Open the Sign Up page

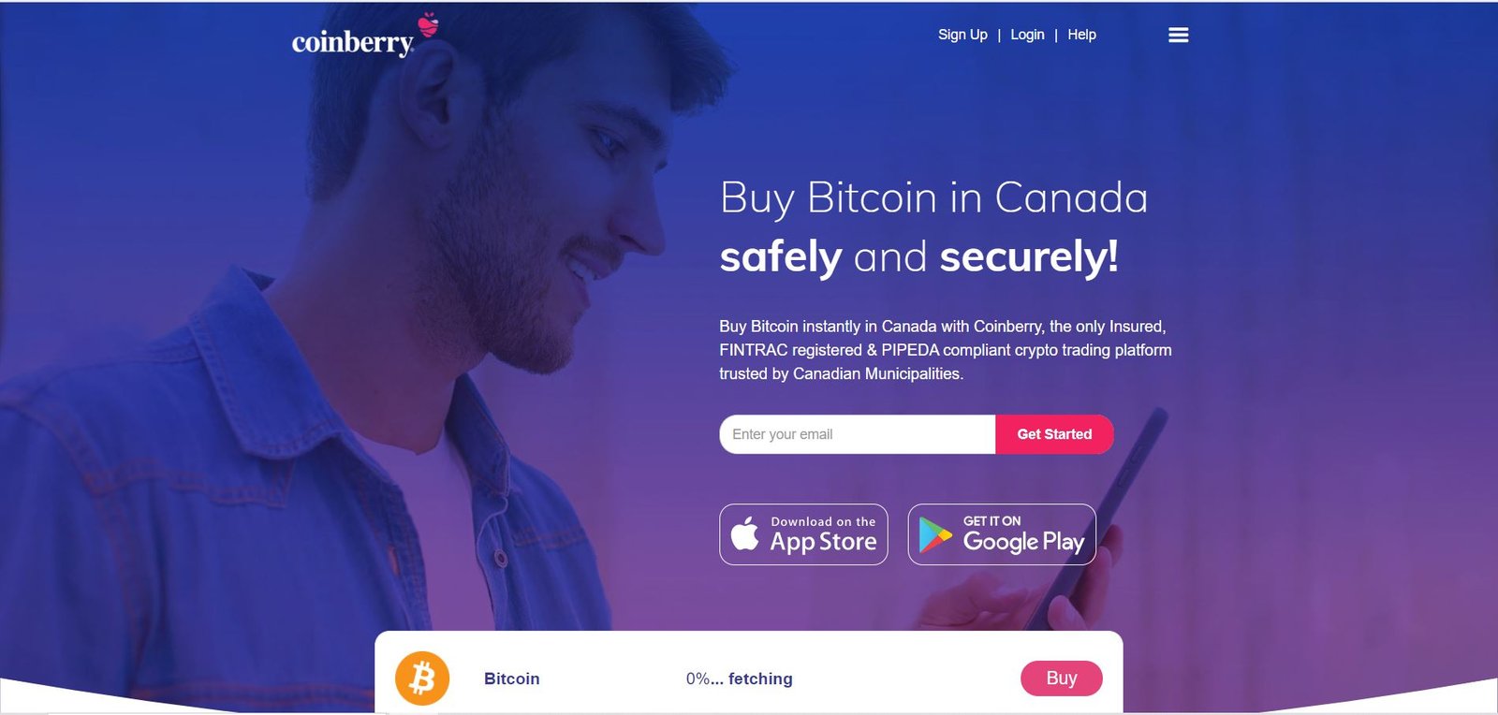tap(962, 35)
